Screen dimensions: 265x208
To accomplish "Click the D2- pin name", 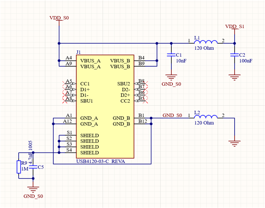I will [x=126, y=89].
